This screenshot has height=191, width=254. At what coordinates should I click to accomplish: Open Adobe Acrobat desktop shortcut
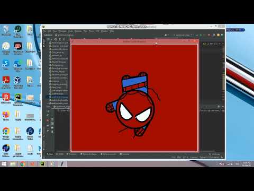click(x=6, y=82)
